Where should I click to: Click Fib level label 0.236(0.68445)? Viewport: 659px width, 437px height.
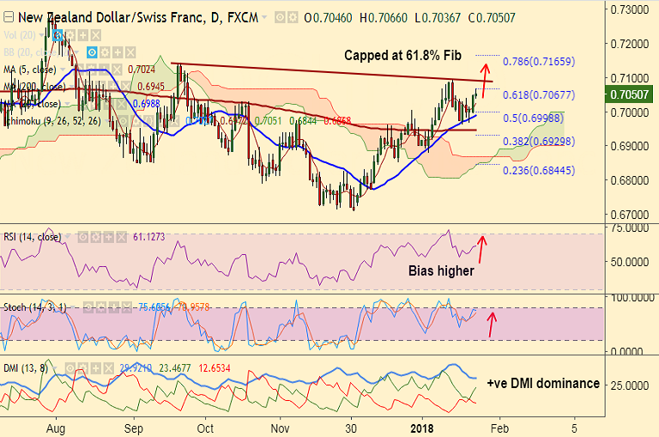(x=539, y=170)
